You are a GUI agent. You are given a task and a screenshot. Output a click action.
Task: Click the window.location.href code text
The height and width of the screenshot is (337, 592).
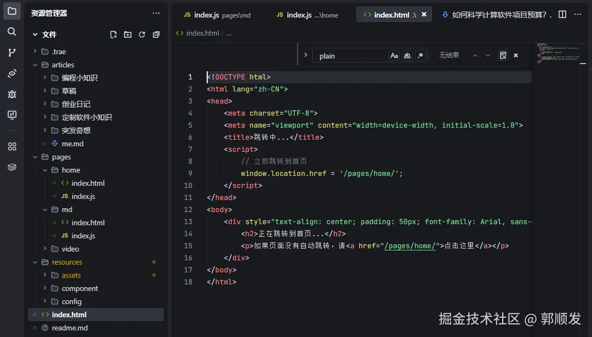(x=283, y=173)
